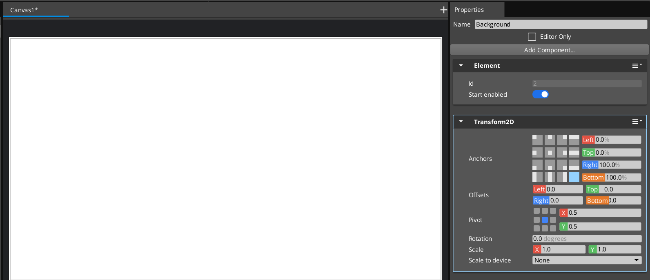The height and width of the screenshot is (280, 650).
Task: Switch to the Canvas1* tab
Action: tap(36, 10)
